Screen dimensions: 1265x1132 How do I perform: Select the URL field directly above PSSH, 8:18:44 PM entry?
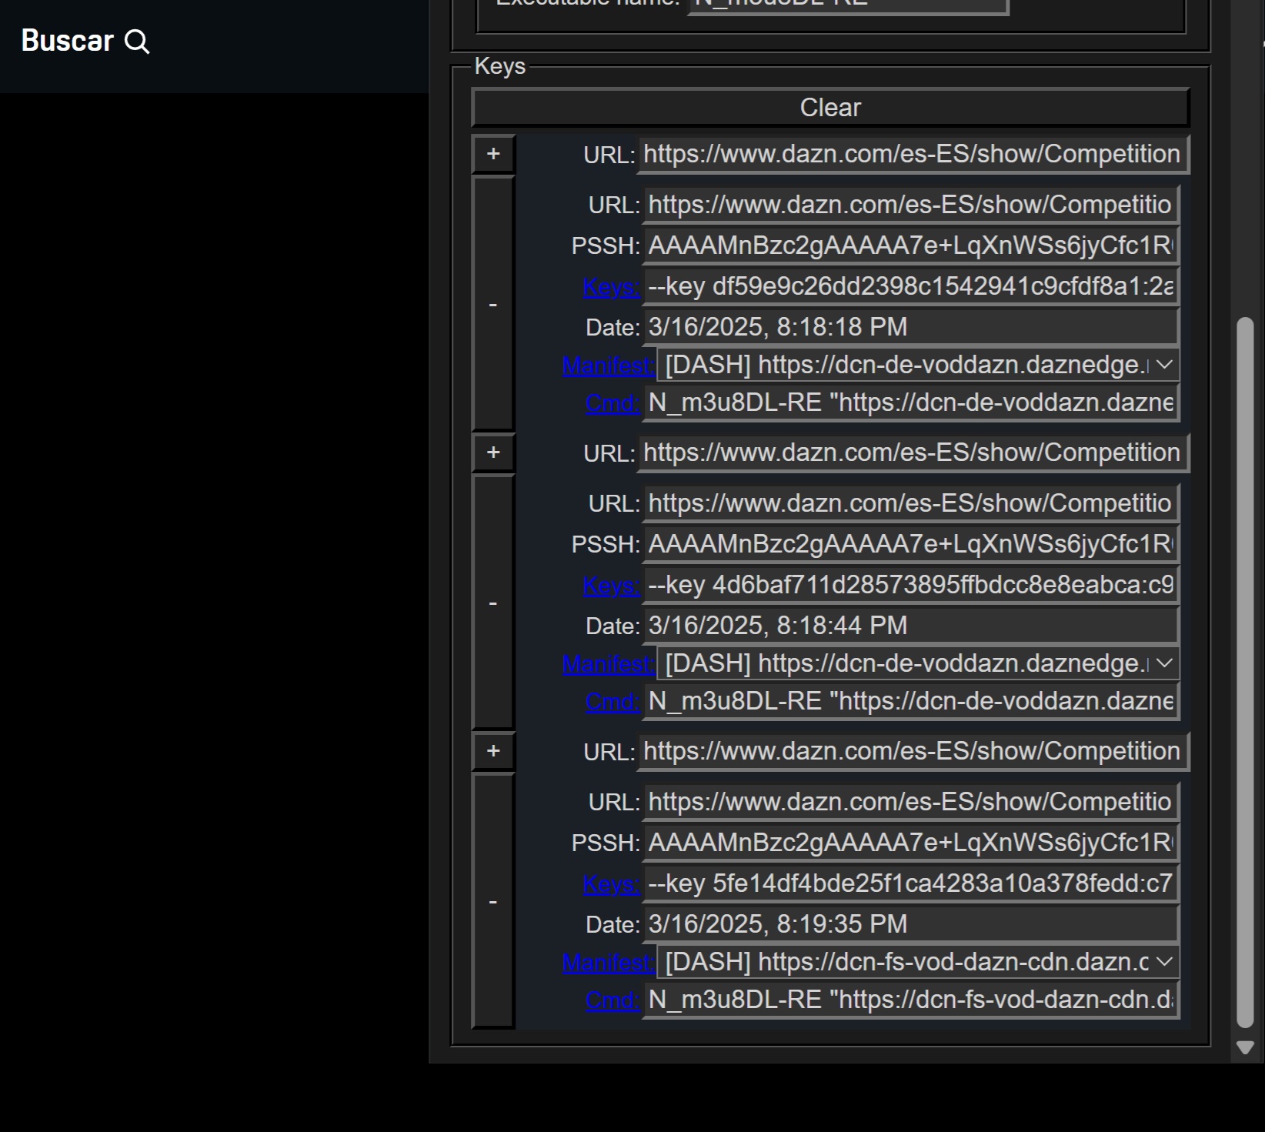tap(911, 503)
